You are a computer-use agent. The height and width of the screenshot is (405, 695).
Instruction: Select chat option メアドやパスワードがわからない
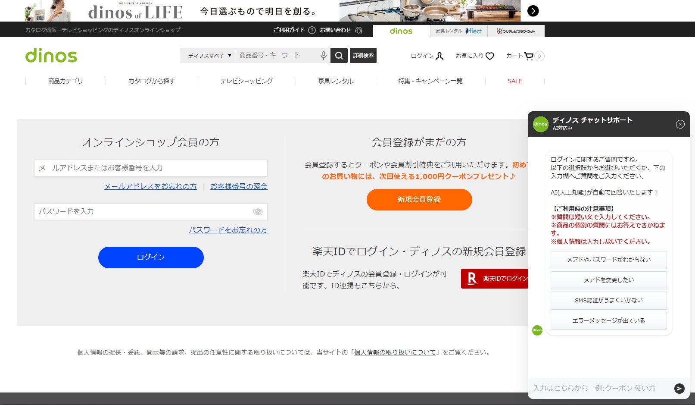click(609, 260)
